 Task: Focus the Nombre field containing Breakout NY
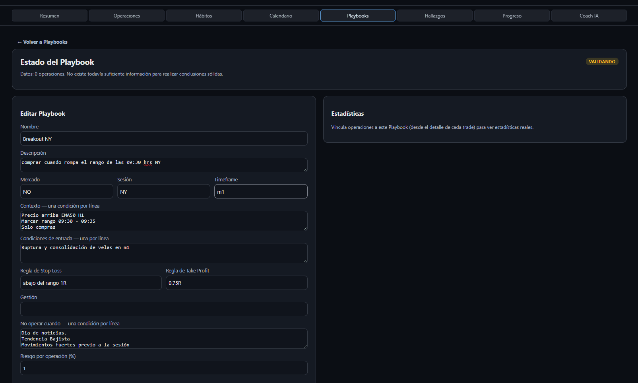(x=164, y=139)
